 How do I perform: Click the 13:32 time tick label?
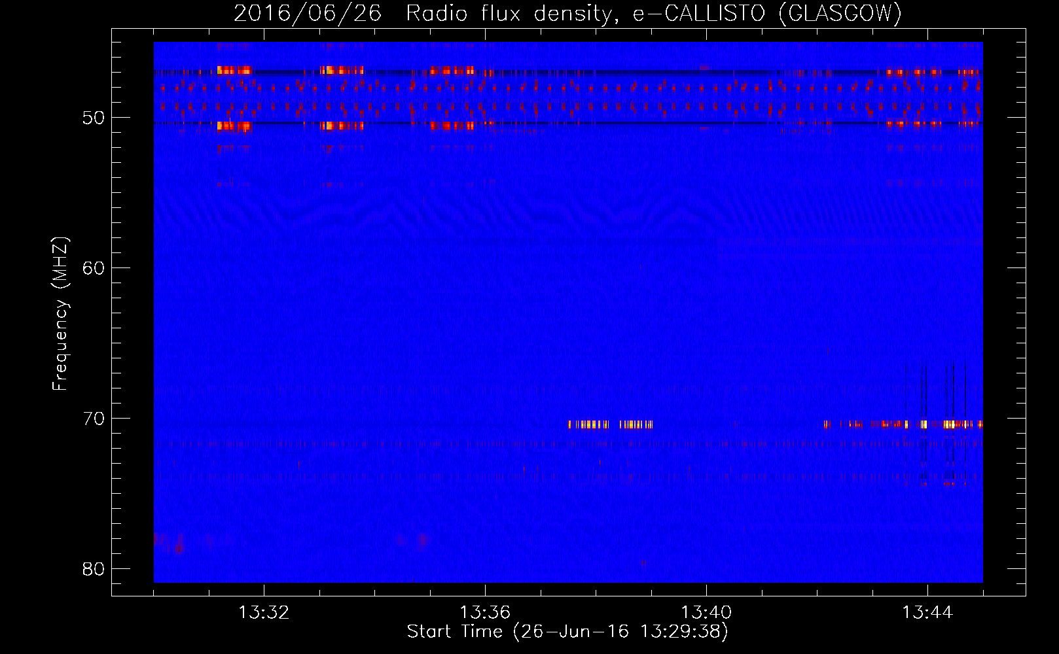tap(264, 613)
